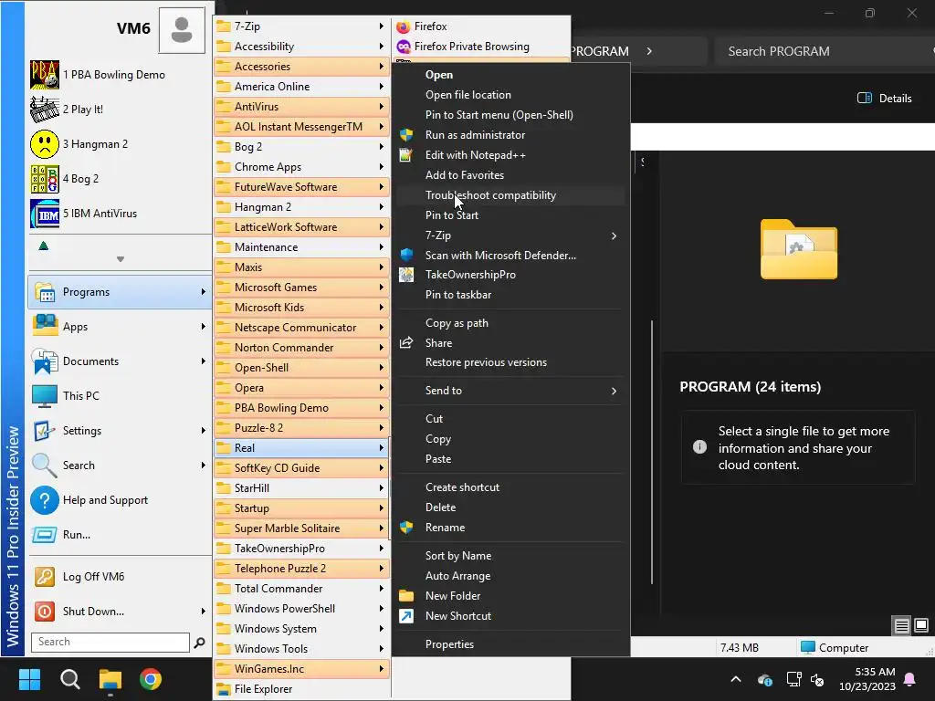Switch to large thumbnails view in Explorer
Image resolution: width=935 pixels, height=701 pixels.
921,625
